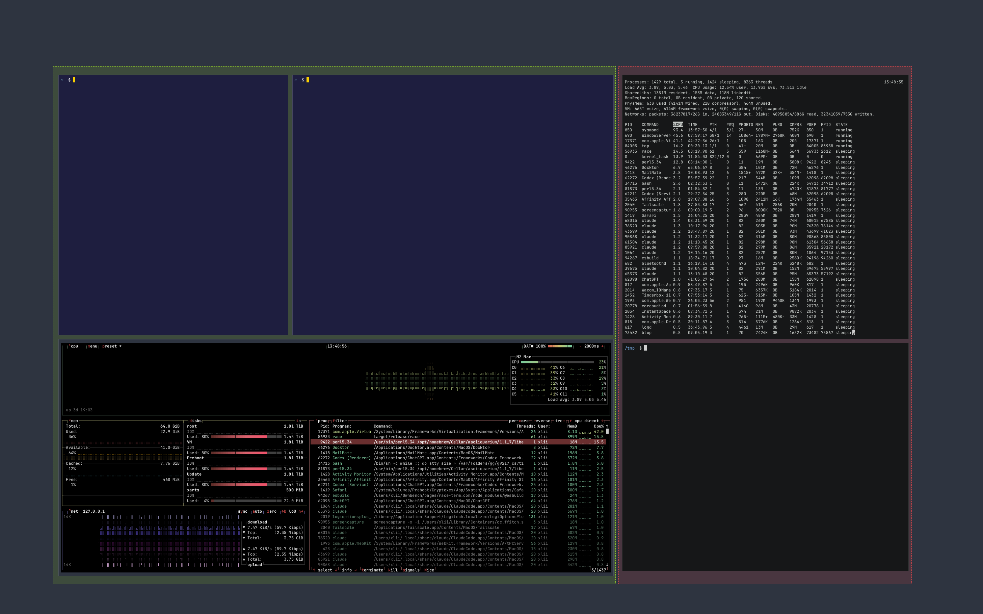Click left arrow before 'cpu direct' sorting
The image size is (983, 614).
[x=571, y=421]
